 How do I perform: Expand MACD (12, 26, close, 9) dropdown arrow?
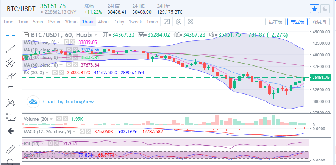click(74, 132)
